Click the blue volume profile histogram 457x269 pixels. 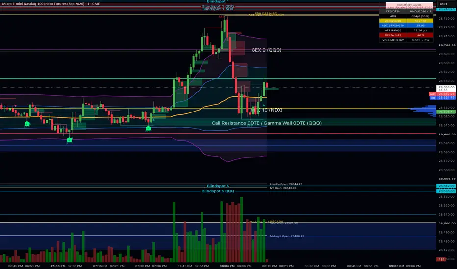[x=424, y=112]
